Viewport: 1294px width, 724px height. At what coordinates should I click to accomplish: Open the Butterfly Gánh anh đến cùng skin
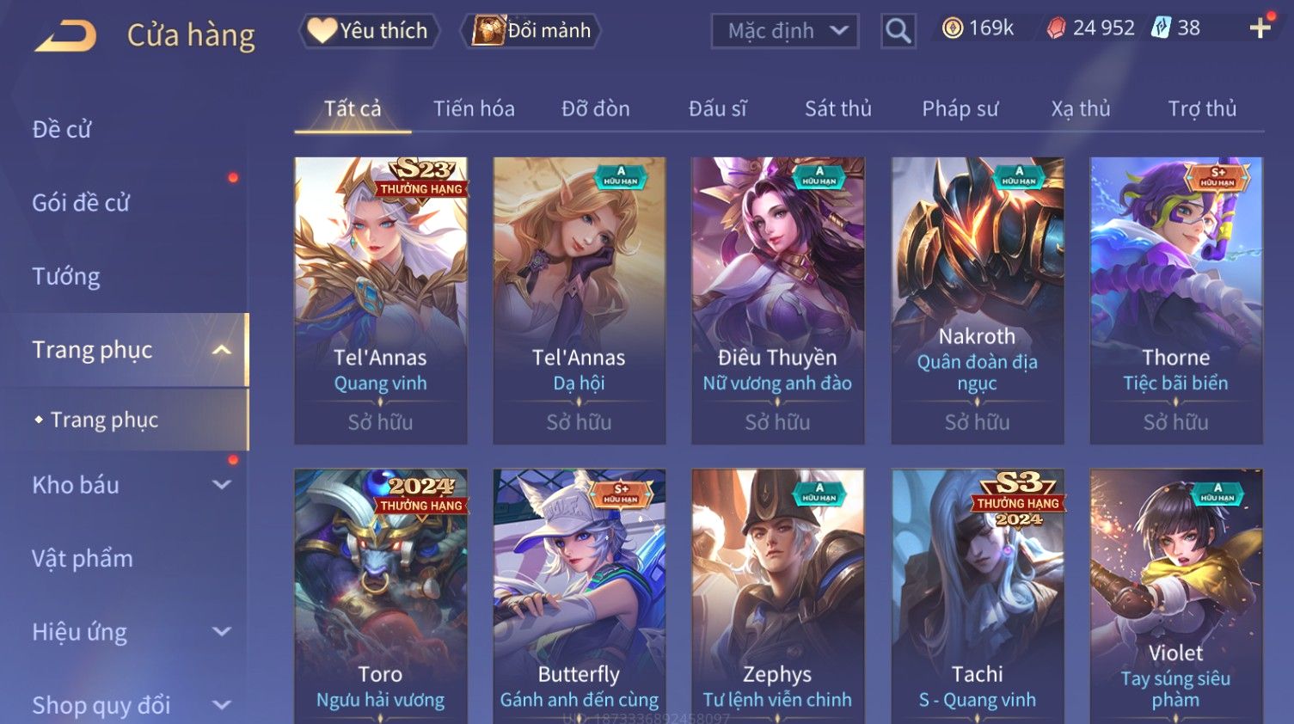[x=579, y=596]
